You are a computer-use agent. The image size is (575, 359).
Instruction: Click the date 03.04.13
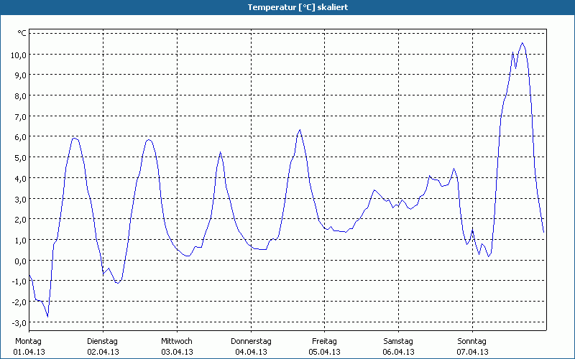(x=177, y=352)
